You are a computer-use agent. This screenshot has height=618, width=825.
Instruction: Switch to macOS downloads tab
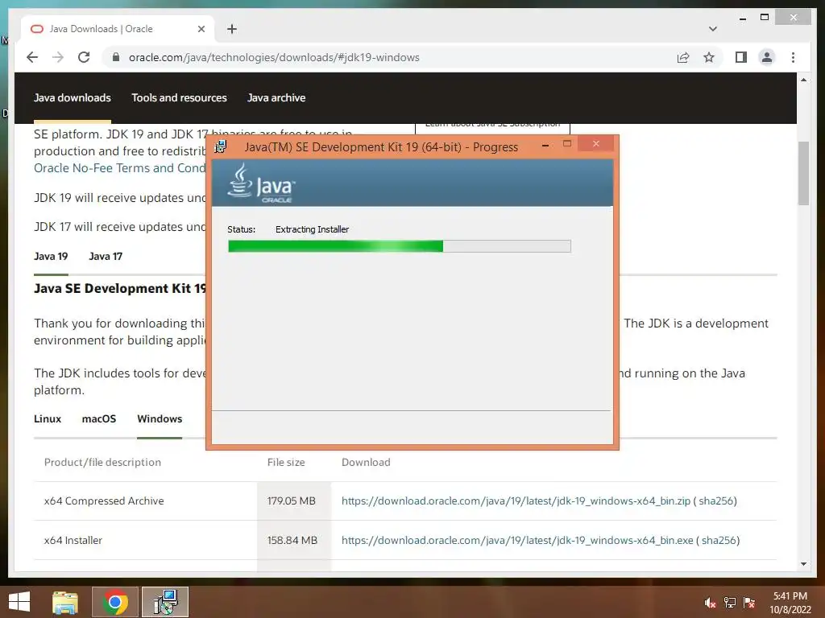click(99, 418)
